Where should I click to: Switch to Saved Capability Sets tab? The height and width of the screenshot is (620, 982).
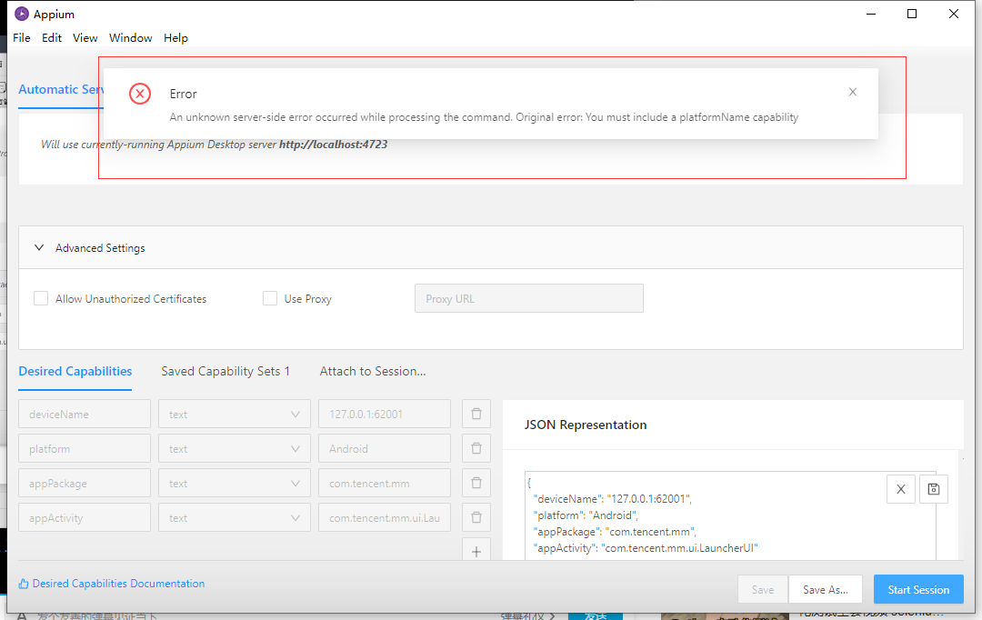point(225,372)
